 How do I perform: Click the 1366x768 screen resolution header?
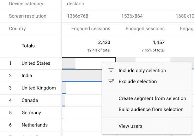pyautogui.click(x=78, y=16)
